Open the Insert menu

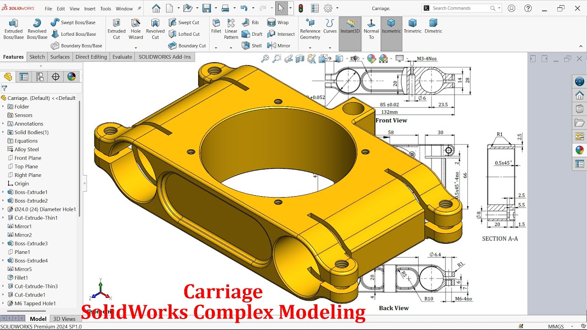[x=90, y=9]
